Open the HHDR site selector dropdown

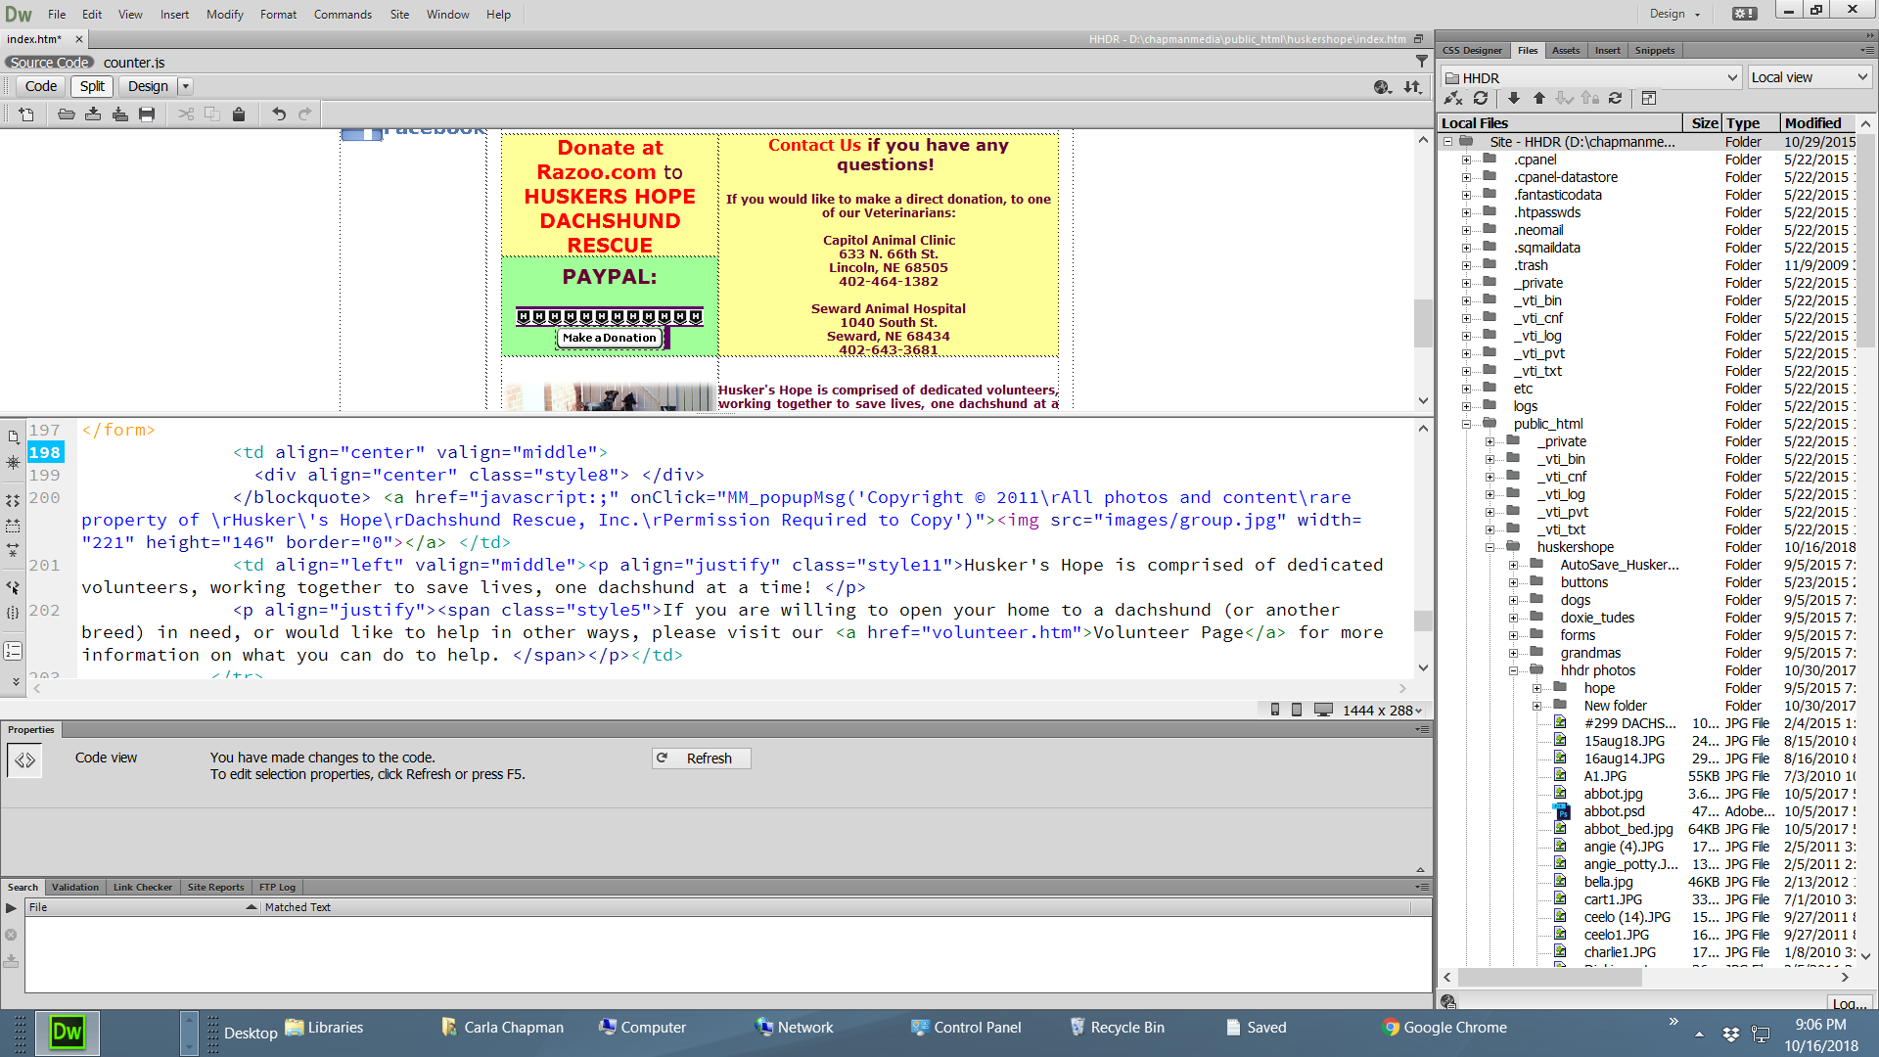click(x=1591, y=77)
